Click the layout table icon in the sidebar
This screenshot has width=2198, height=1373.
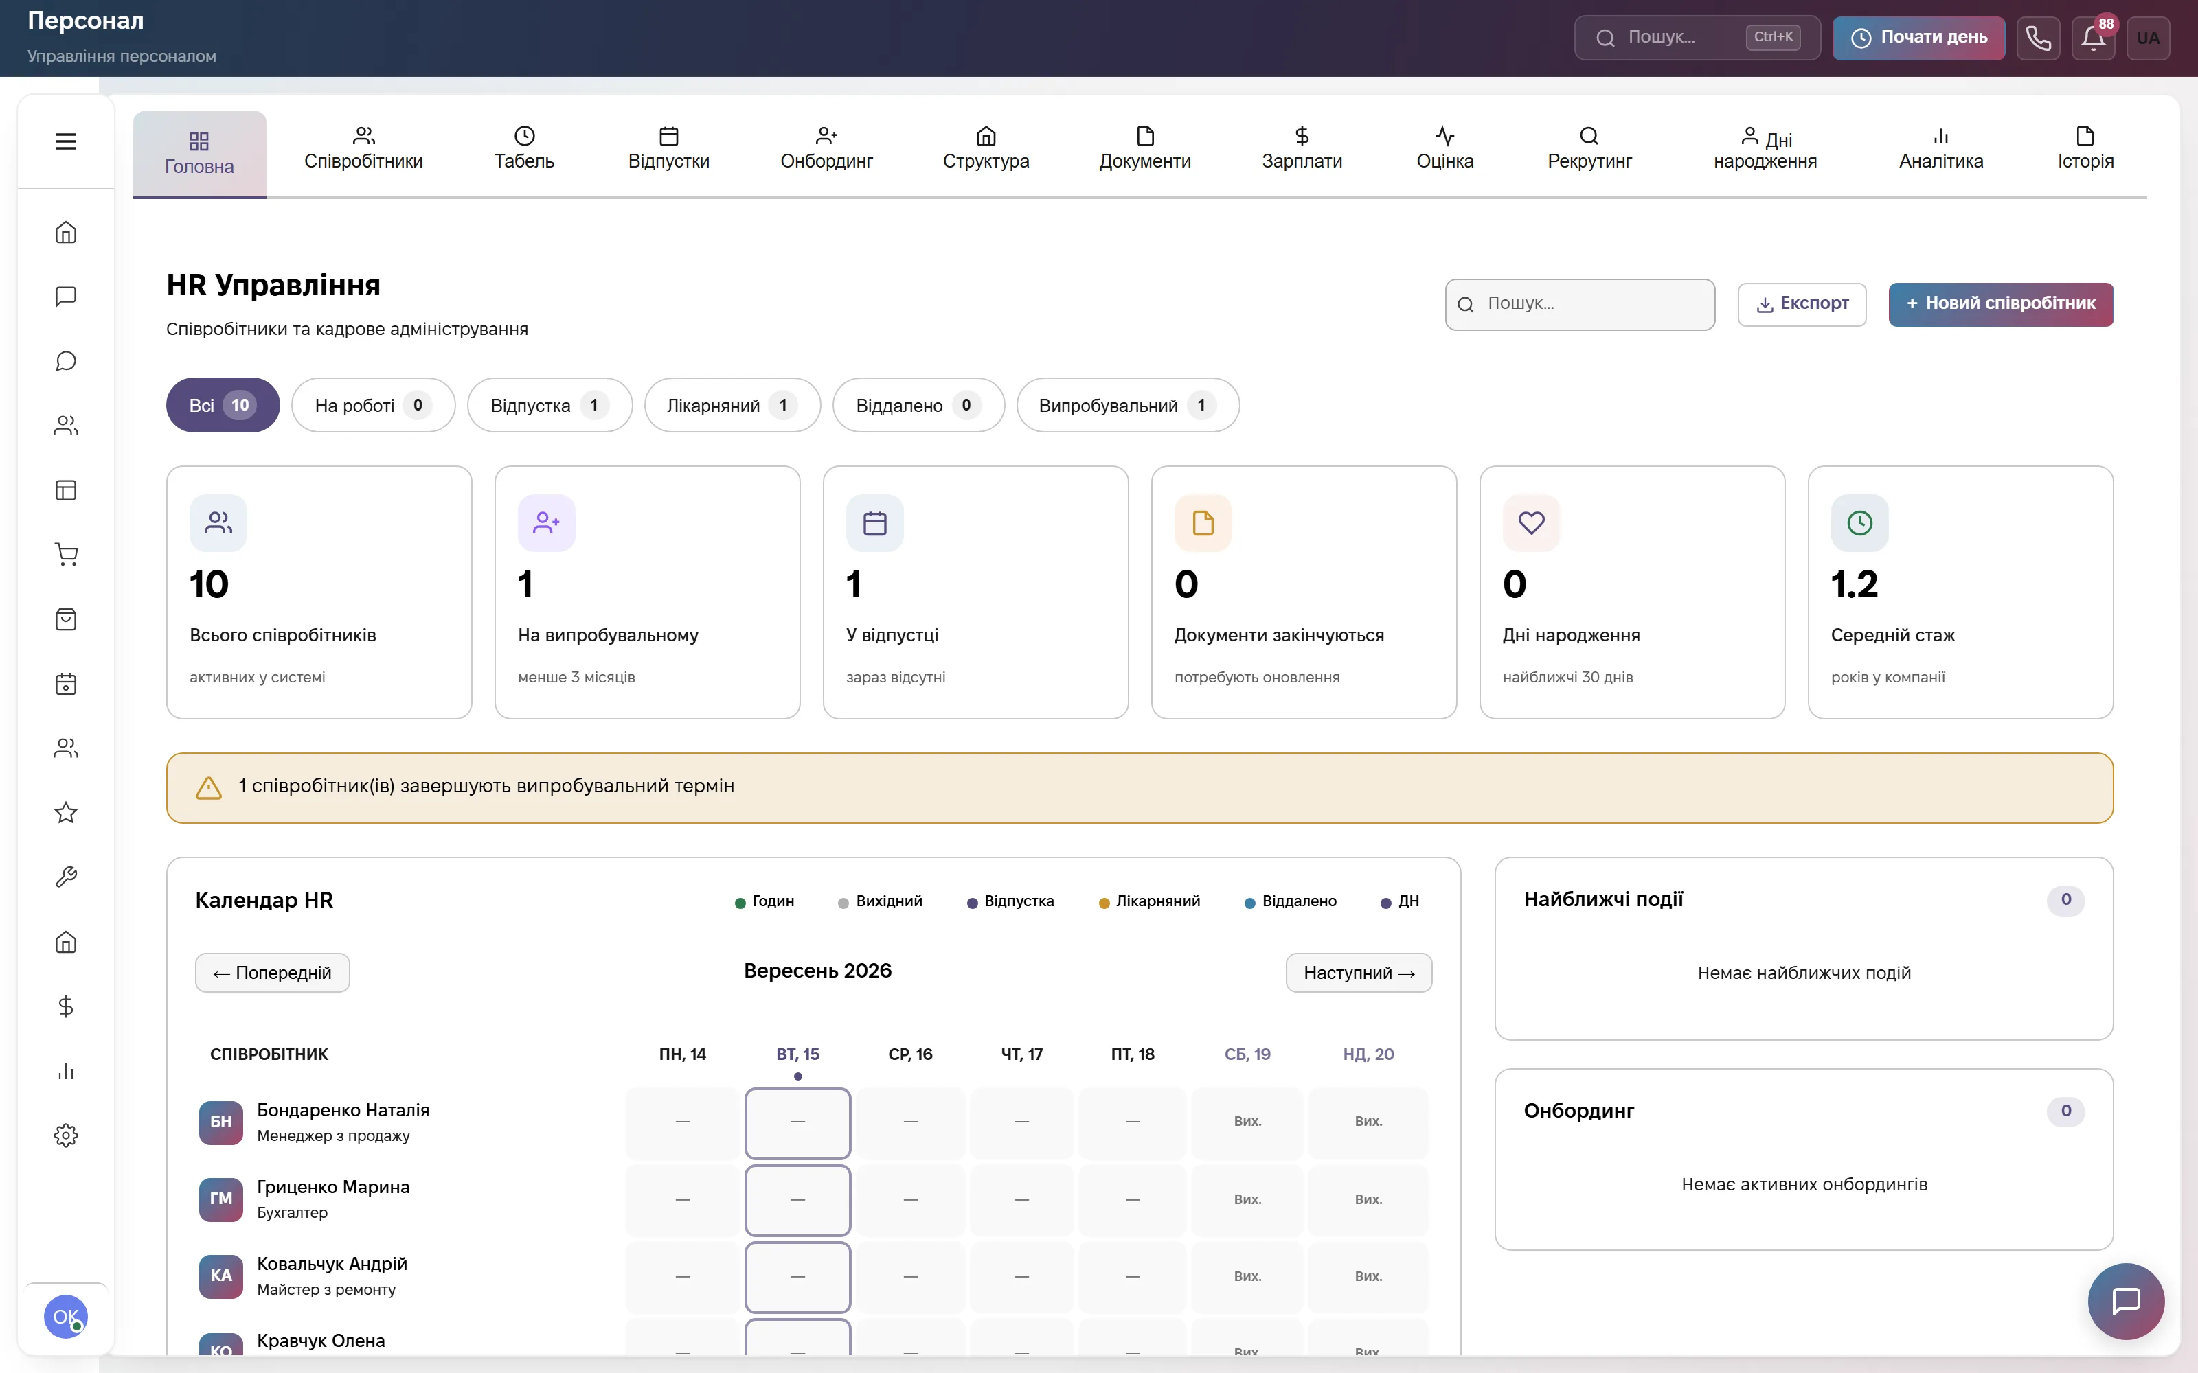[65, 490]
